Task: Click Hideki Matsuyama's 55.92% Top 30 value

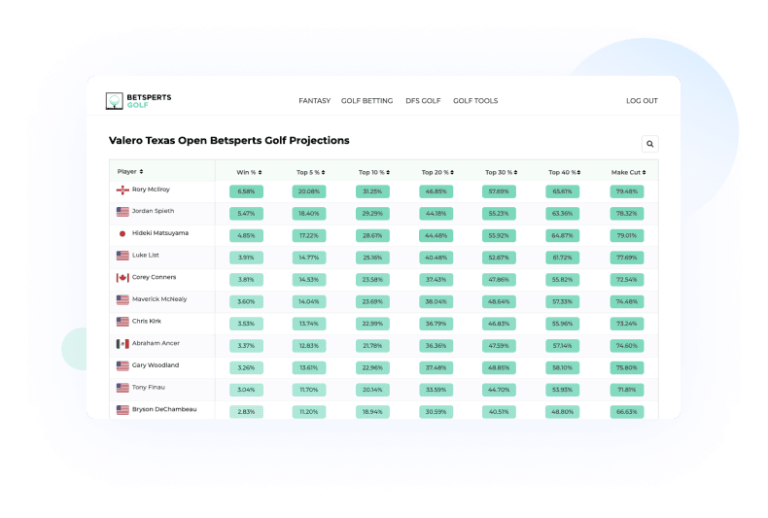Action: point(499,235)
